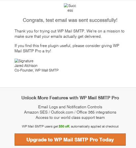The image size is (136, 148).
Task: Click 'If you find this free plugin useful' sentence
Action: point(43,46)
